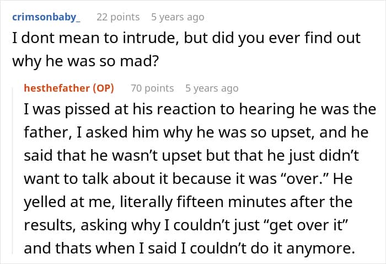Open hesthefather user profile
The width and height of the screenshot is (386, 264).
click(57, 88)
